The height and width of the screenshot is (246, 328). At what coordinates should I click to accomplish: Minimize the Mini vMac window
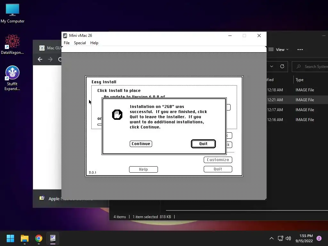[x=230, y=36]
